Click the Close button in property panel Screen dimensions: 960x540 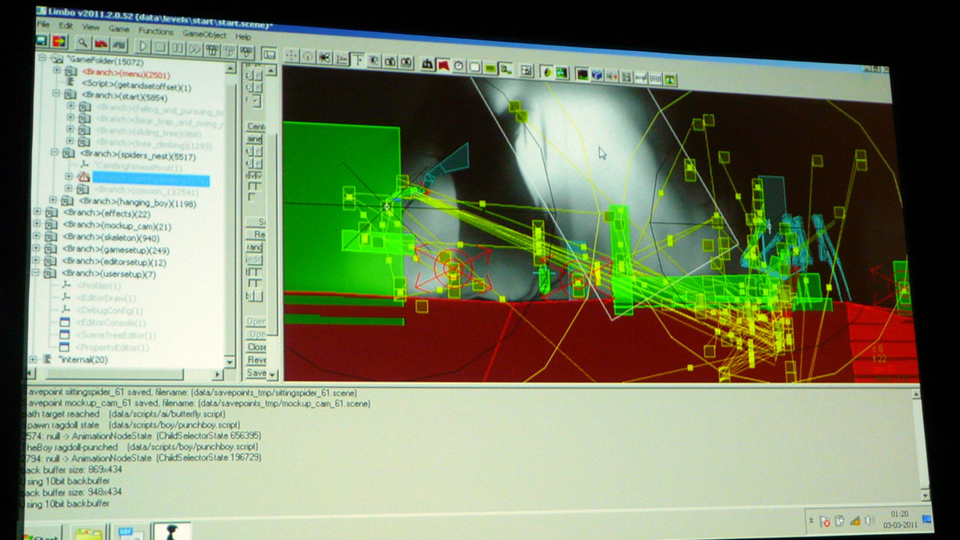[x=256, y=347]
